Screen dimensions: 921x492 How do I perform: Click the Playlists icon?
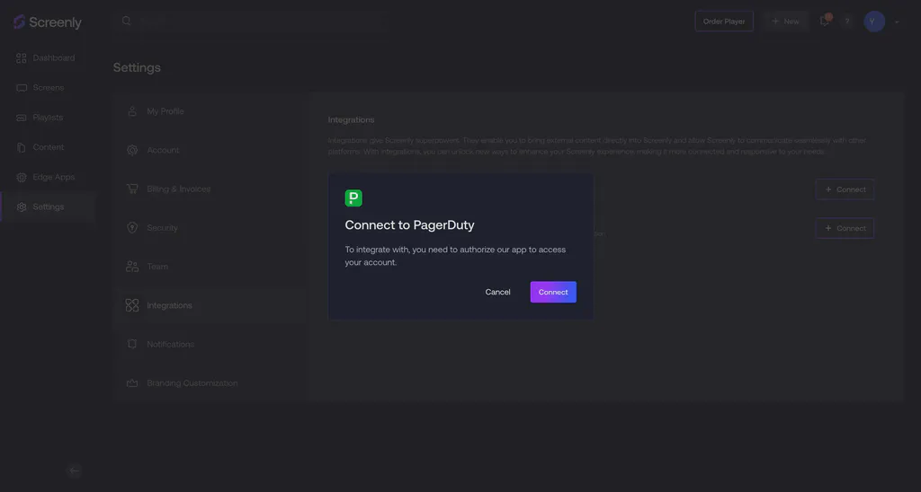(x=22, y=118)
